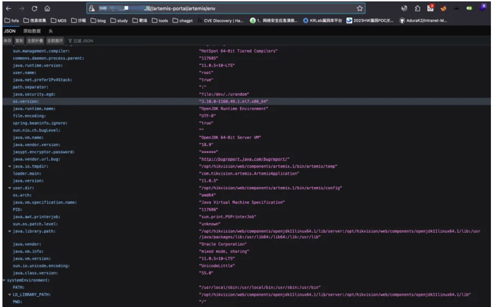
Task: Click the "com.hikvision.artemis.ArtemisApplication" value
Action: [249, 174]
